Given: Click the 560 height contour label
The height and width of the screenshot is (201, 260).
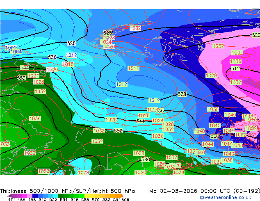Looking at the screenshot, I should tap(146, 160).
